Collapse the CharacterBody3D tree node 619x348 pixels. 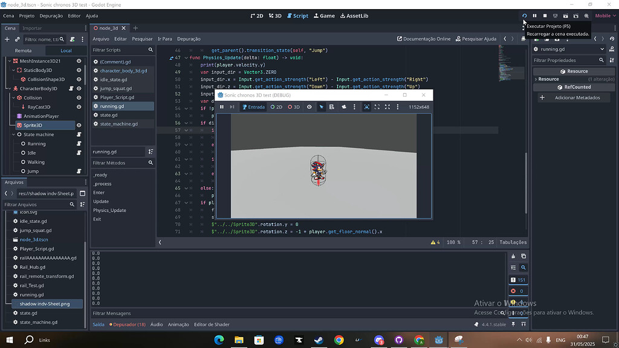[10, 88]
